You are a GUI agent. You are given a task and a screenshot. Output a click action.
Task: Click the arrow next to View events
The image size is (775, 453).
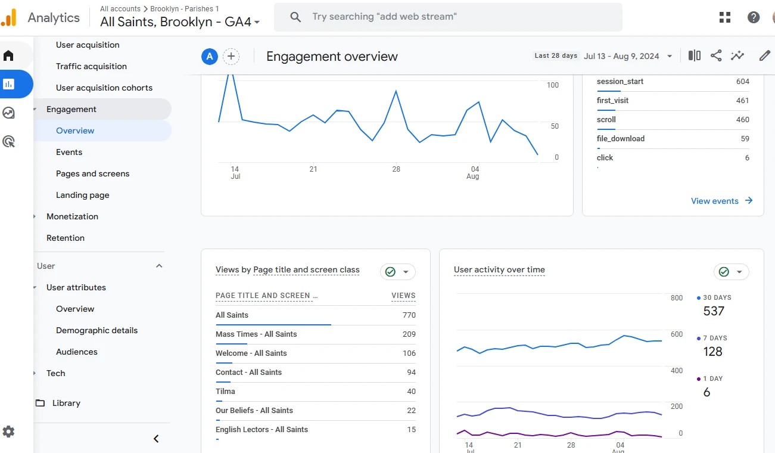(749, 201)
